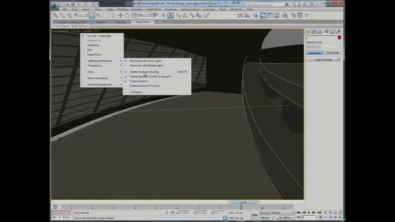Click the Trajectories button
This screenshot has width=395, height=222.
tap(333, 52)
